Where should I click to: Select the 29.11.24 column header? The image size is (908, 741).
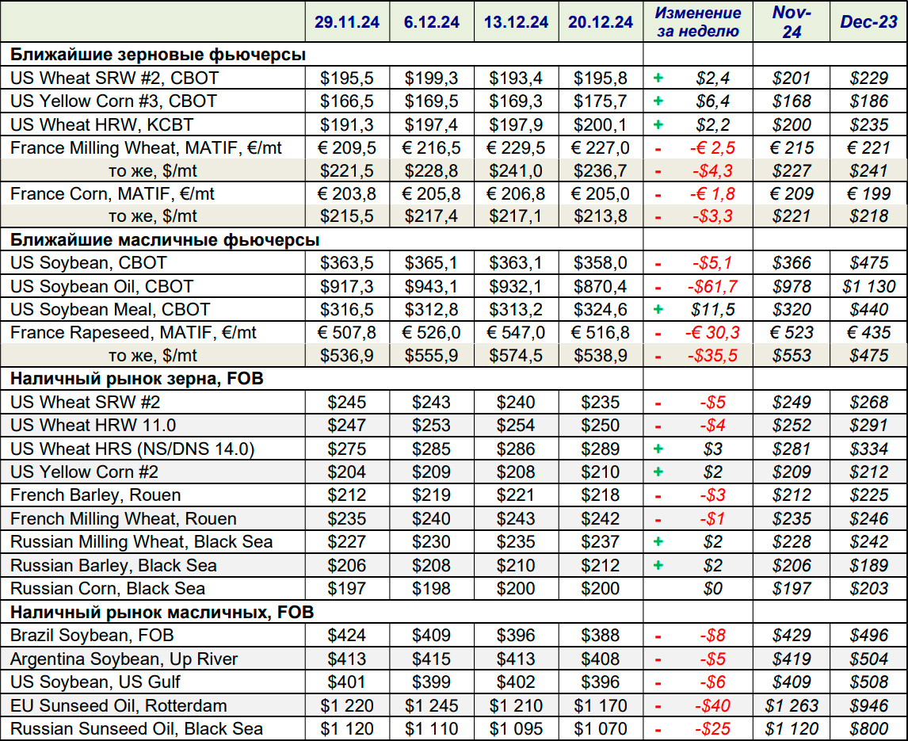click(x=347, y=22)
